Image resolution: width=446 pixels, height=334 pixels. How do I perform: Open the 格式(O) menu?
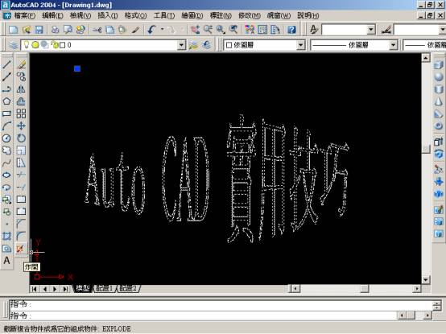tap(136, 15)
